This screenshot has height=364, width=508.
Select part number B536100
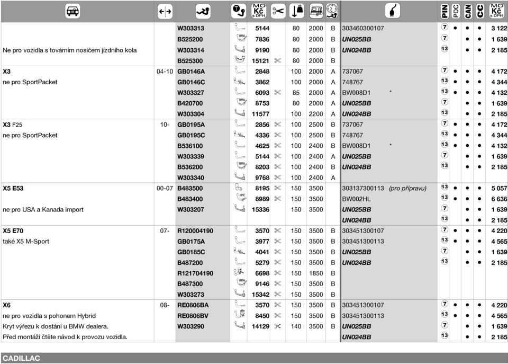(190, 146)
